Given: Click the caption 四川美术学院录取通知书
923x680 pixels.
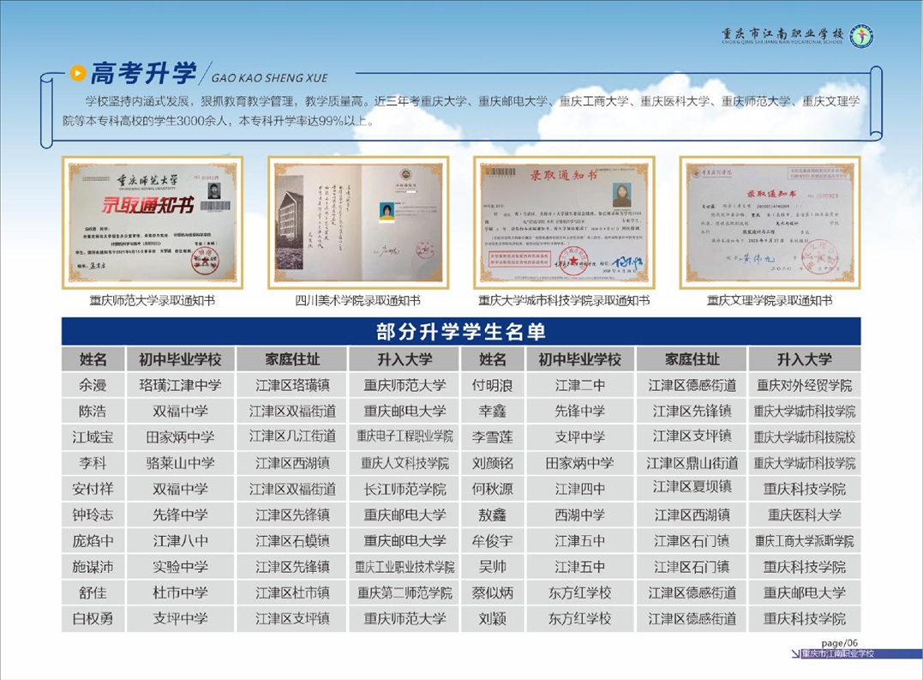Looking at the screenshot, I should point(358,301).
